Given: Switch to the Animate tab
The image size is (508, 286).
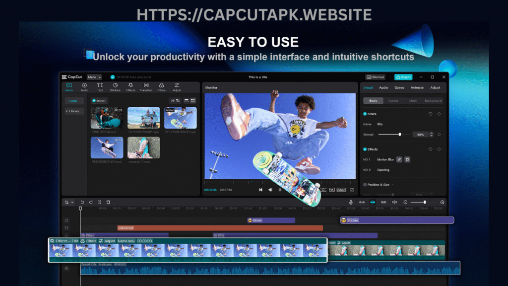Looking at the screenshot, I should click(x=417, y=87).
